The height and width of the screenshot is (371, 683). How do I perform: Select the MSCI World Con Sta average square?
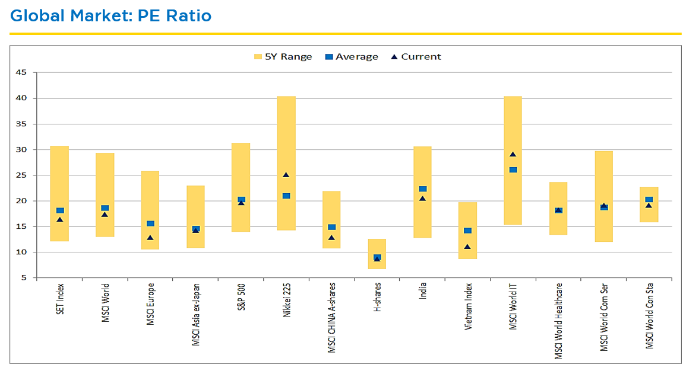(649, 200)
